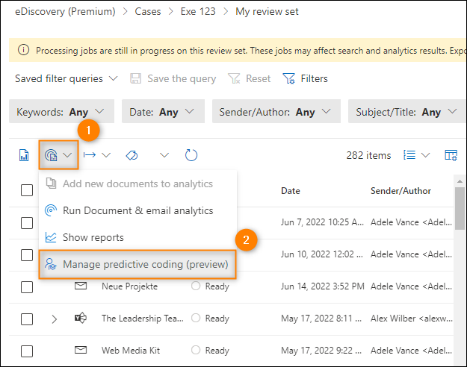Expand the Action arrow chevron
Viewport: 467px width, 367px height.
pyautogui.click(x=106, y=155)
